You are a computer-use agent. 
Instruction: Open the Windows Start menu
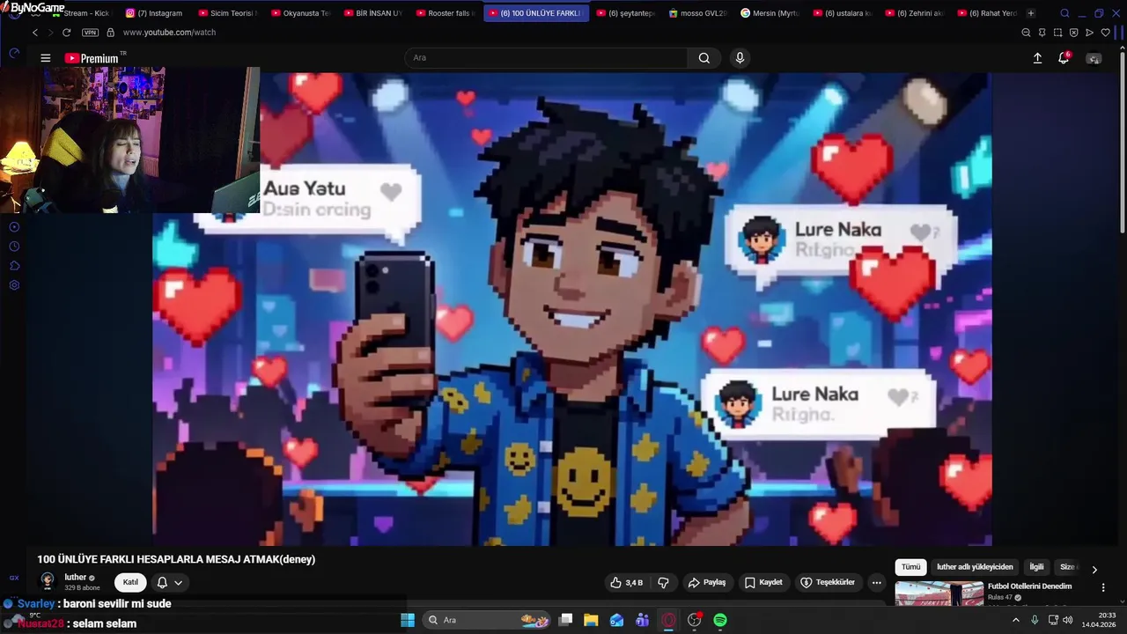pyautogui.click(x=408, y=620)
